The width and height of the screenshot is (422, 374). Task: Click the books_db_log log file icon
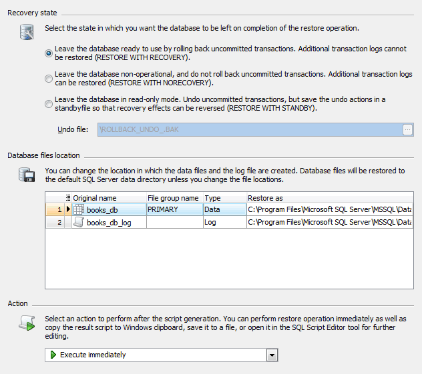[79, 223]
